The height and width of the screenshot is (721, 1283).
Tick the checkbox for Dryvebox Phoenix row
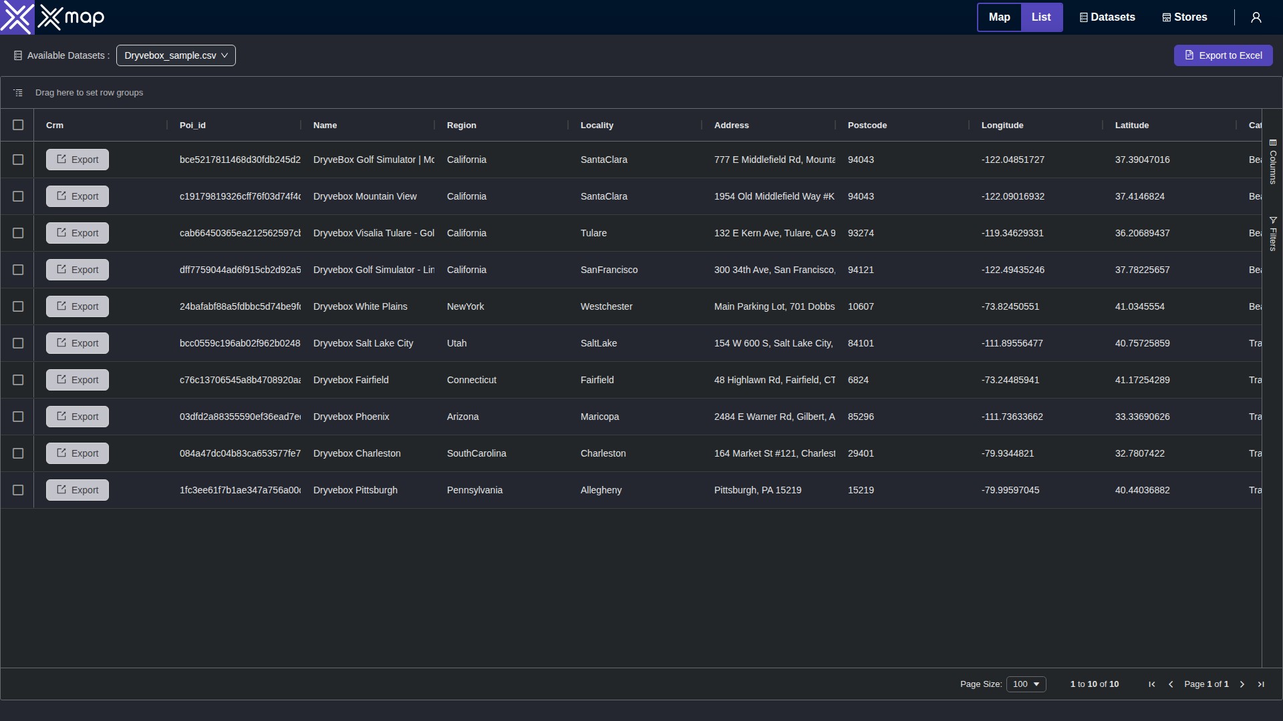[x=18, y=417]
